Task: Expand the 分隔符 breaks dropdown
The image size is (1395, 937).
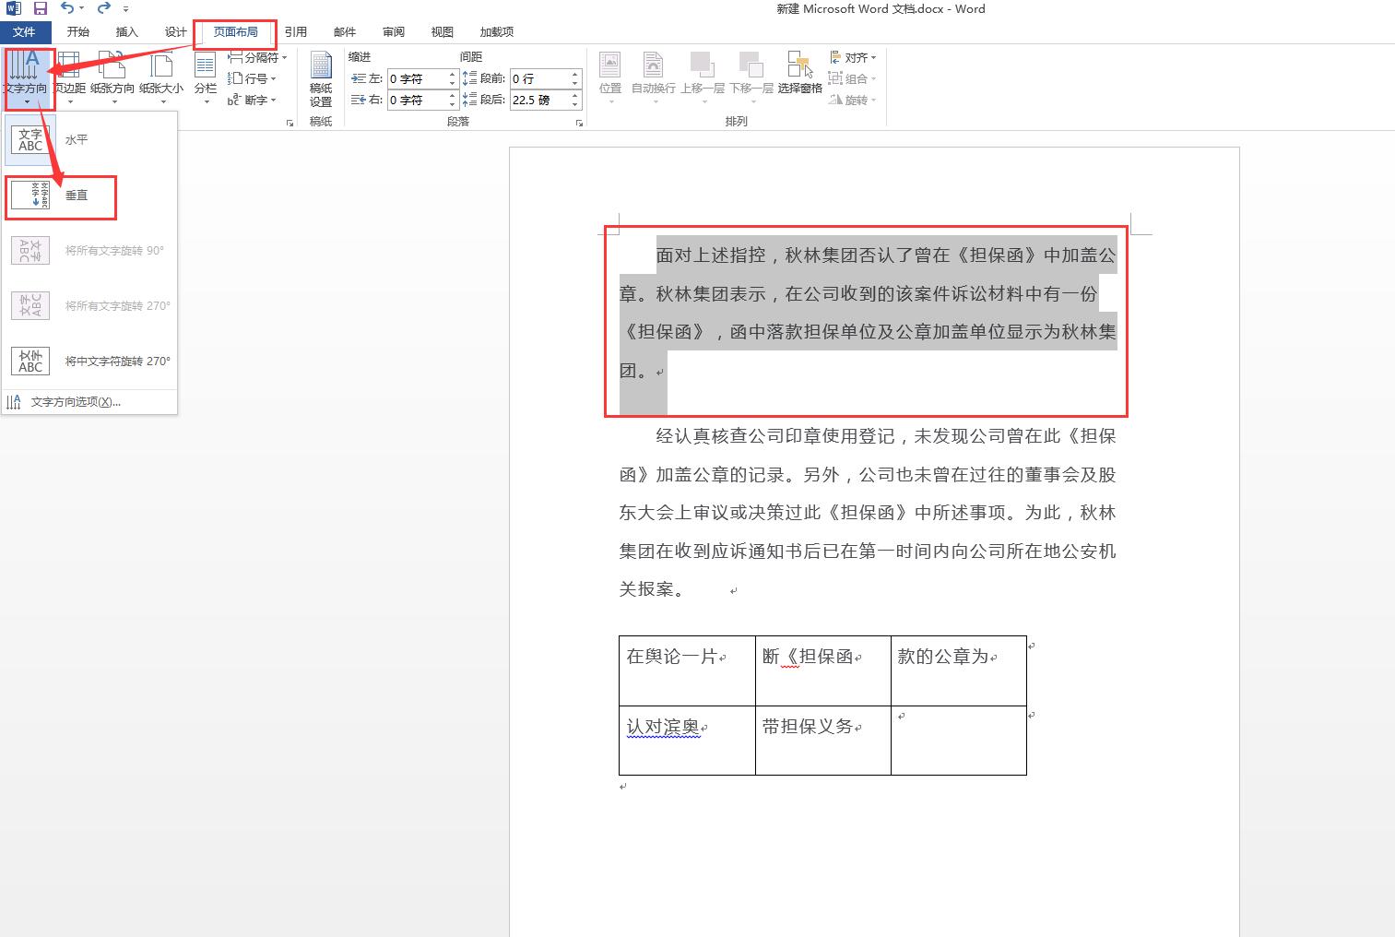Action: pos(258,57)
